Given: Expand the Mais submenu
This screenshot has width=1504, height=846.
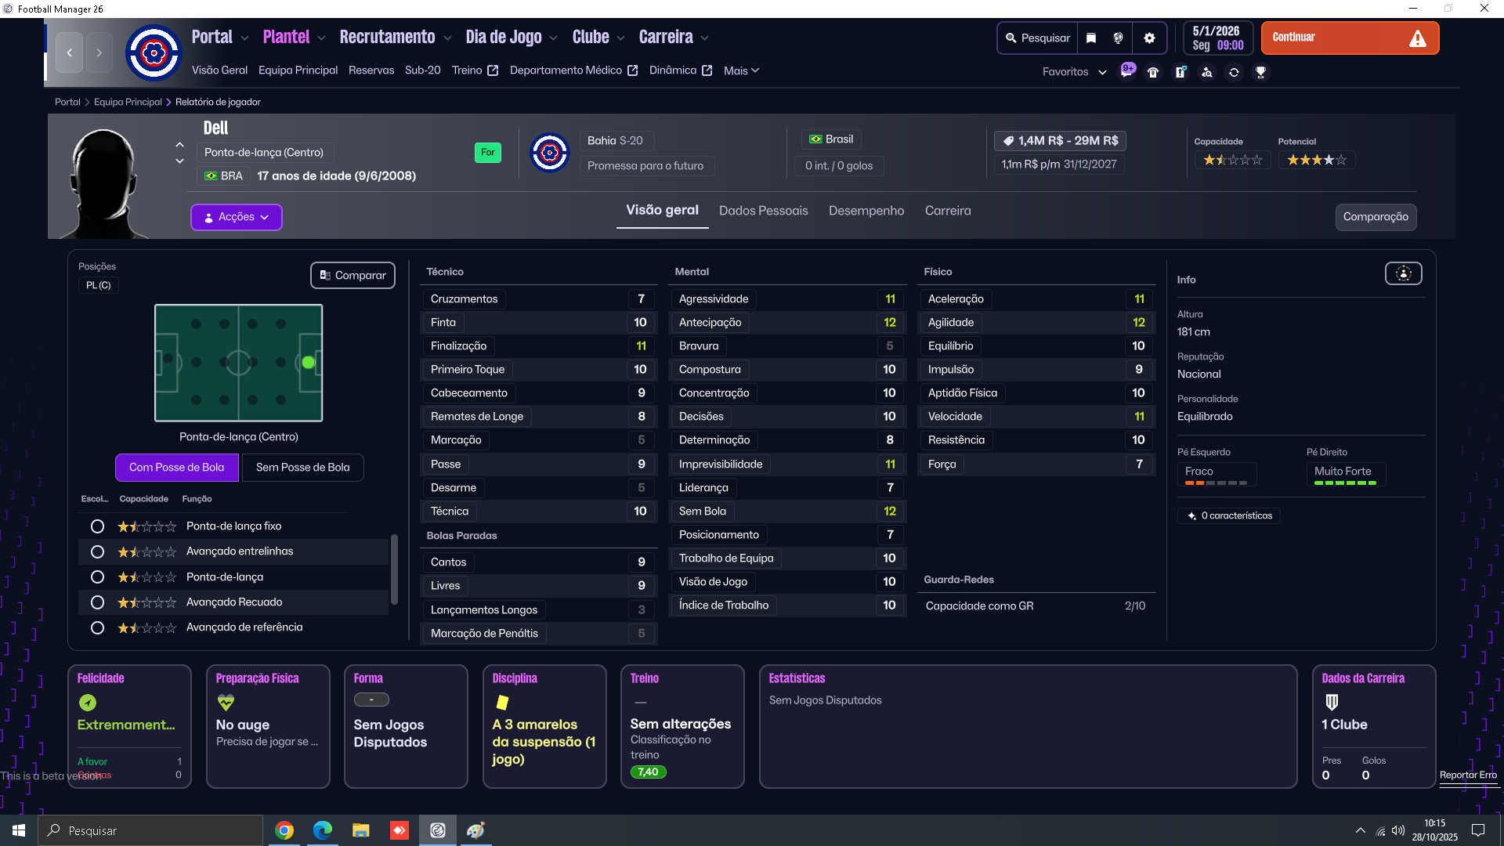Looking at the screenshot, I should pos(741,70).
